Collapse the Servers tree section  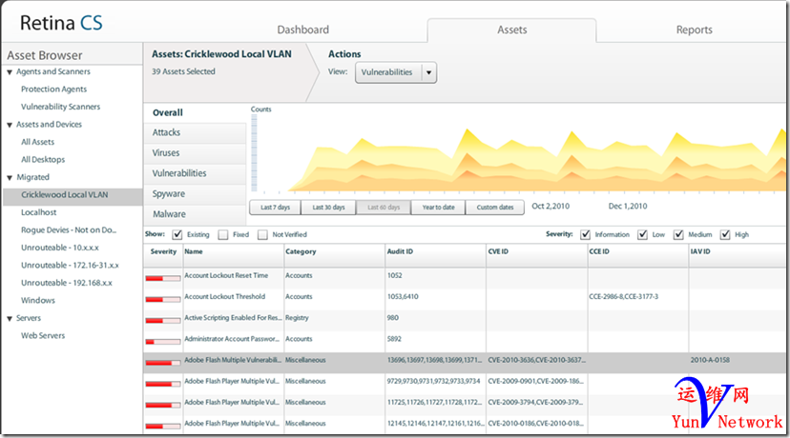click(10, 318)
